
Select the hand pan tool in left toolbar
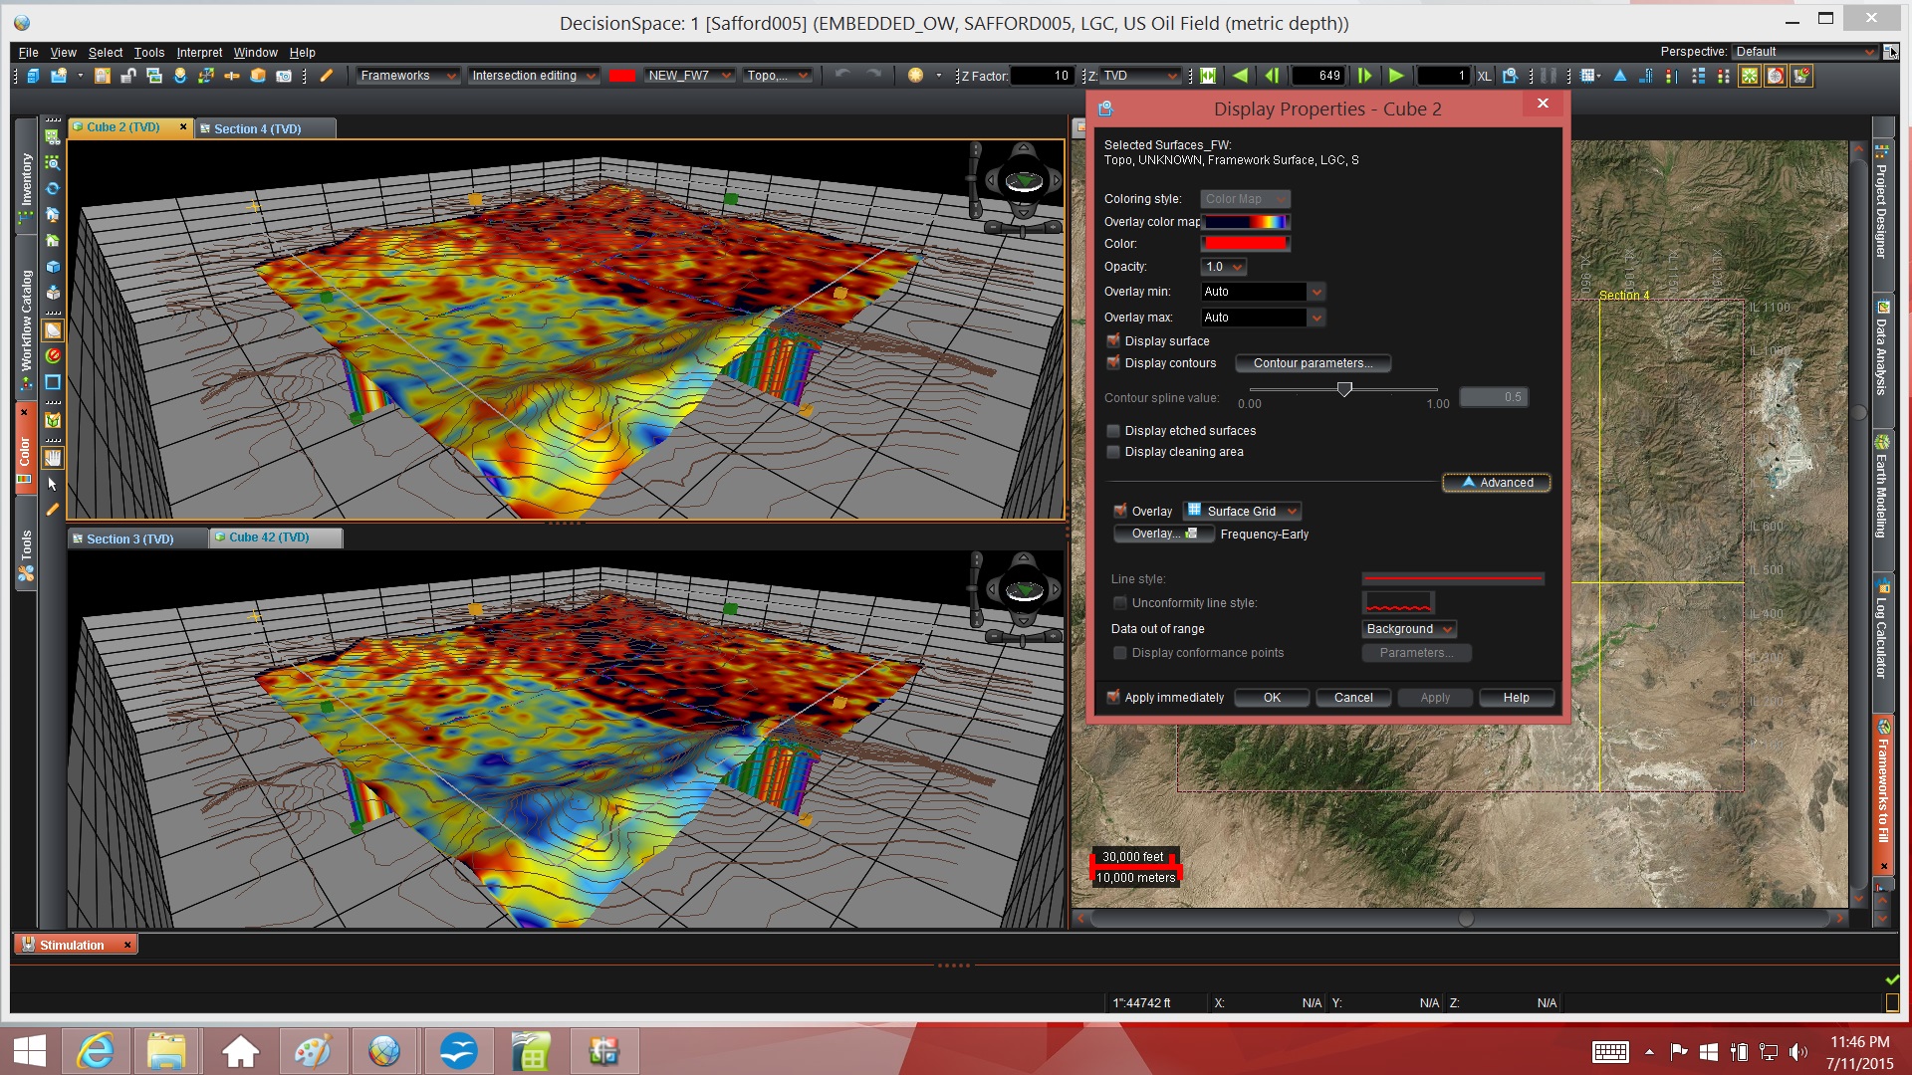[53, 458]
